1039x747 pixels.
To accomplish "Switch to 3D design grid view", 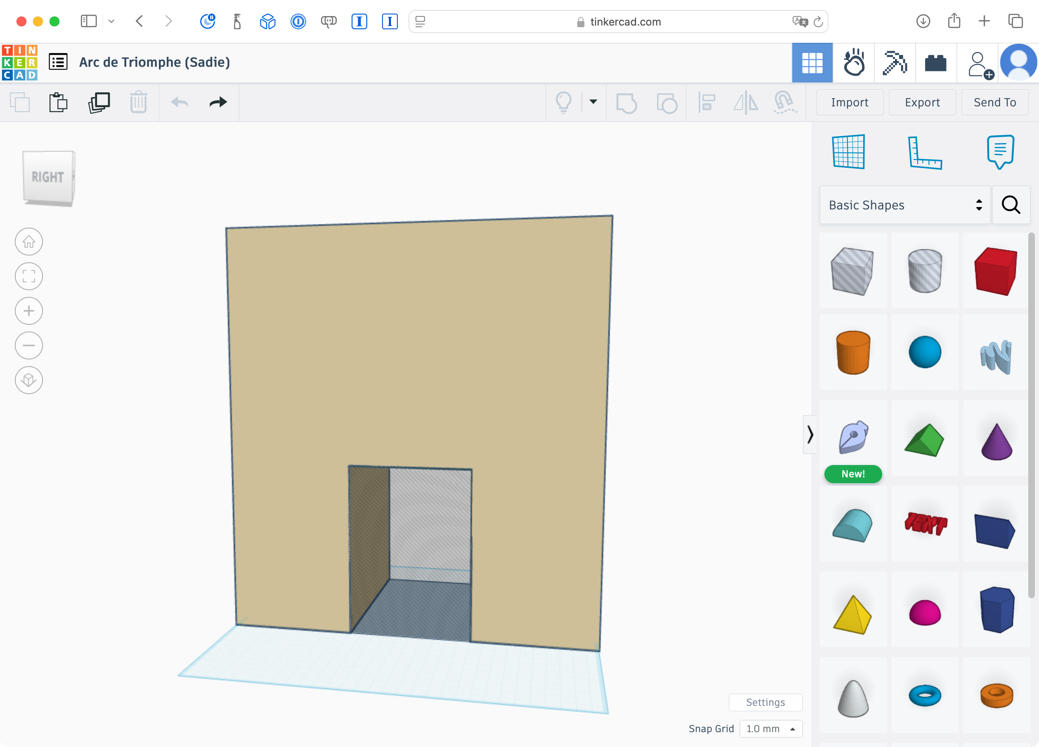I will click(x=812, y=63).
